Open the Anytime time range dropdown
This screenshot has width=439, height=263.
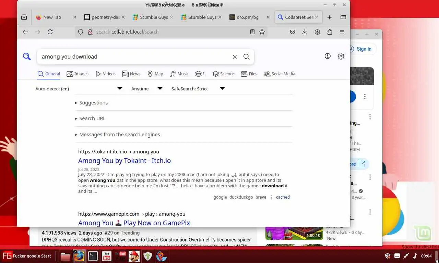click(146, 89)
